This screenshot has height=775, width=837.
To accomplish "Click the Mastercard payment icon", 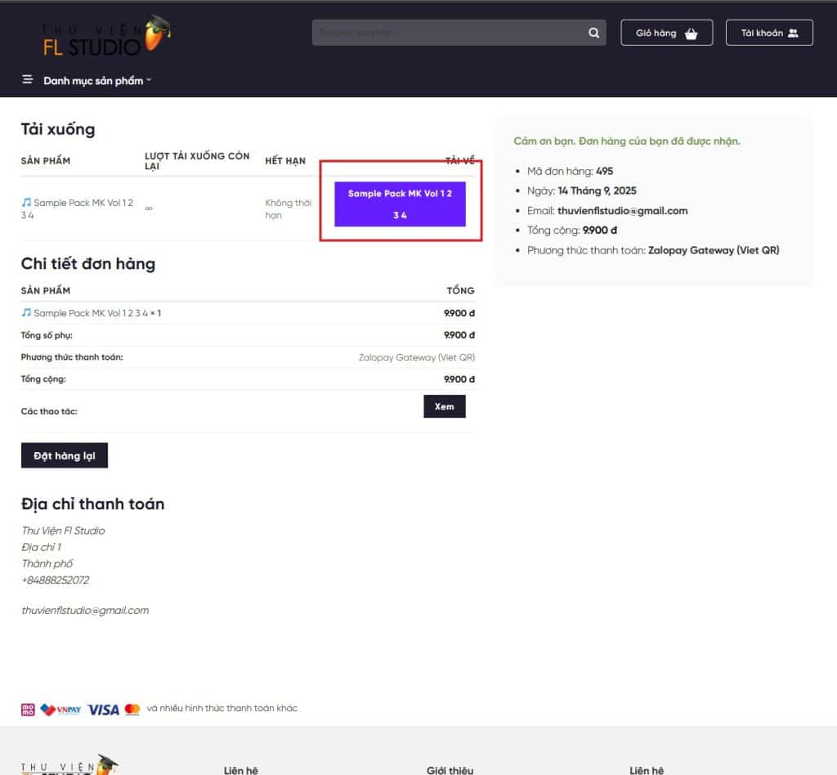I will (x=132, y=709).
